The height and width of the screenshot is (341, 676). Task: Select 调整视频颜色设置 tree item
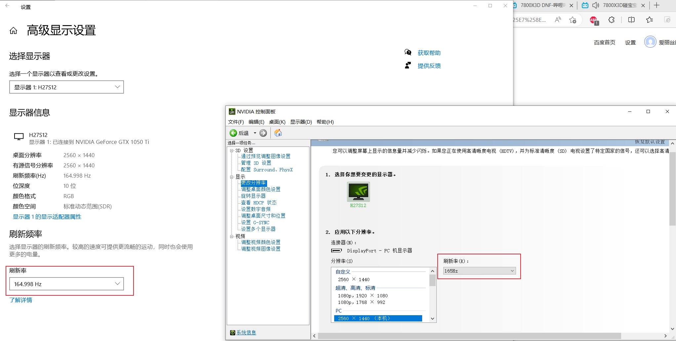click(261, 242)
